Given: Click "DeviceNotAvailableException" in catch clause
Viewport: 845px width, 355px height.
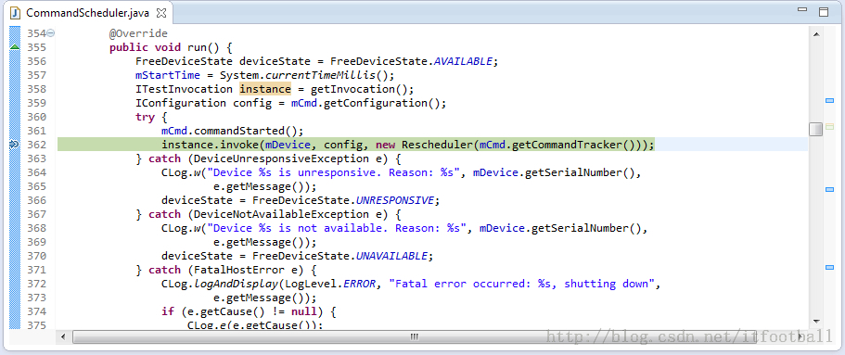Looking at the screenshot, I should [280, 214].
